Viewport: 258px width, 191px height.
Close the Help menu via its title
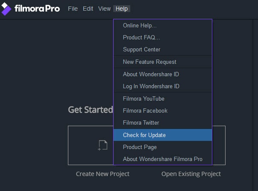[x=122, y=9]
